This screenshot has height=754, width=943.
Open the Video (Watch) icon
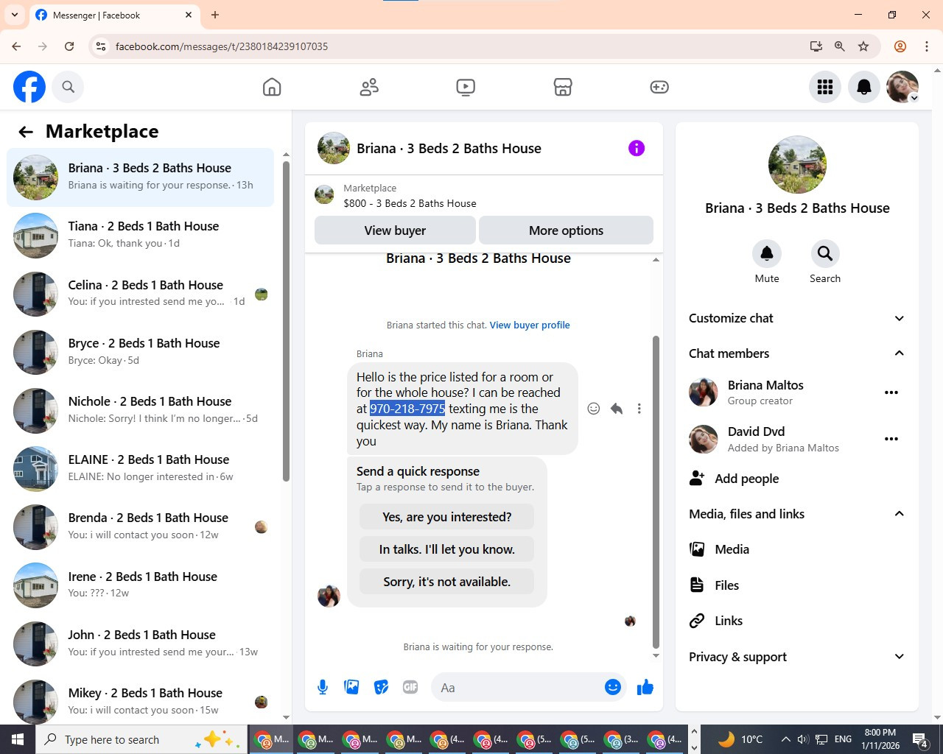[466, 87]
